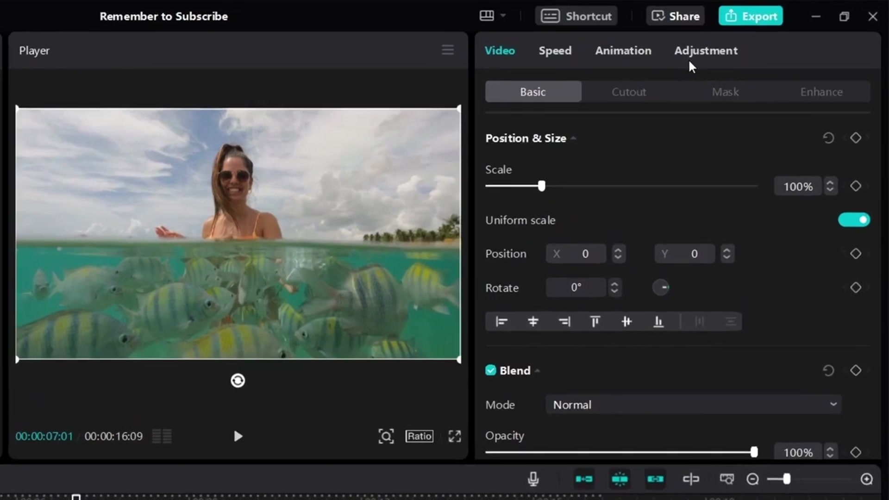Click the timeline cover preview icon
This screenshot has height=500, width=889.
726,479
